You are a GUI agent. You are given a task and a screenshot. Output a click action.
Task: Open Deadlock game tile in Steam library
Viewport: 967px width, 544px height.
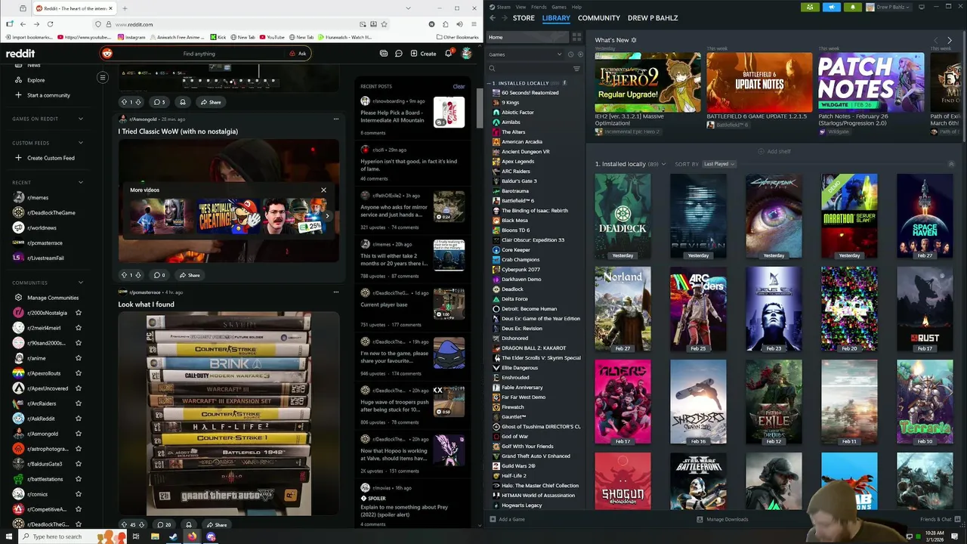tap(623, 216)
